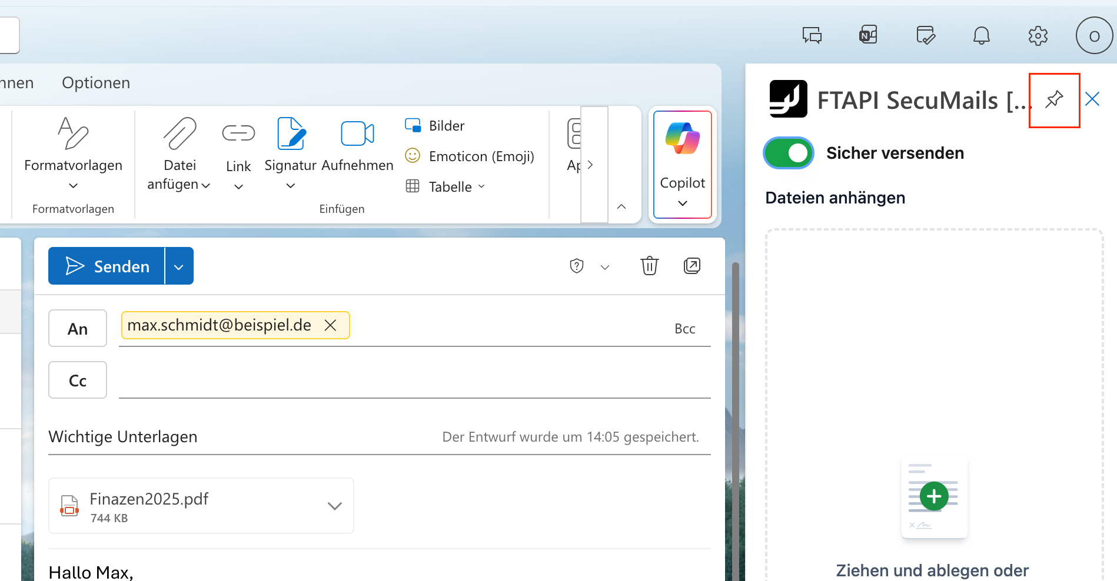Open the Signatur menu
The height and width of the screenshot is (581, 1117).
[x=291, y=152]
